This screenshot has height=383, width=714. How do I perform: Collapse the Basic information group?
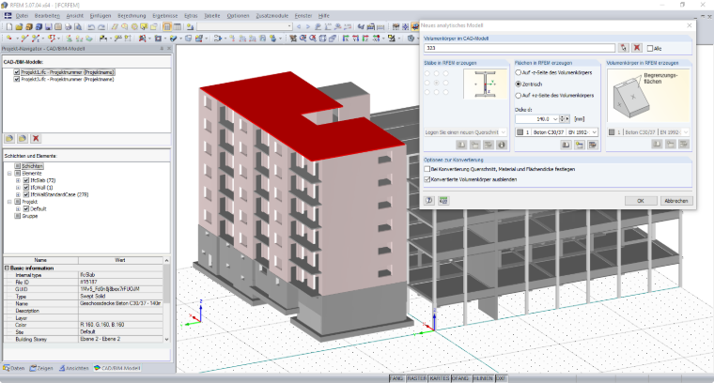pos(7,268)
